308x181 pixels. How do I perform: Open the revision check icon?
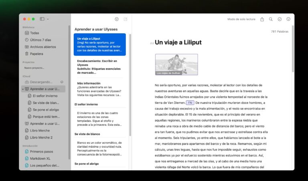point(280,19)
